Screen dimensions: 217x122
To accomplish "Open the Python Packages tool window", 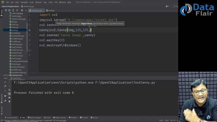I will click(x=34, y=118).
